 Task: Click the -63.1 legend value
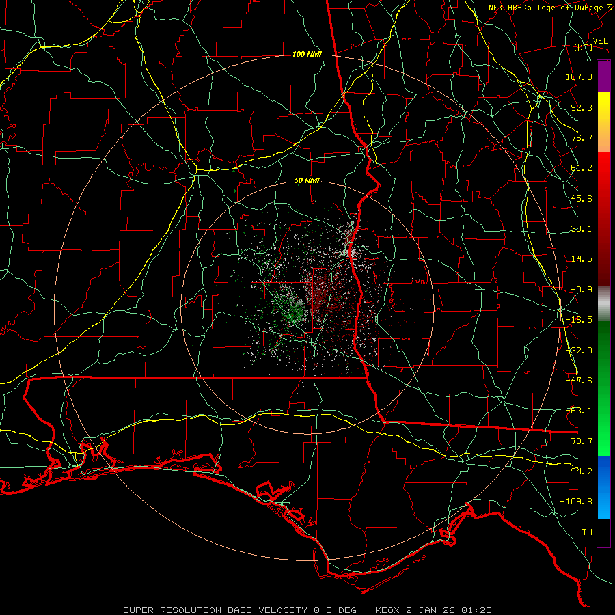[579, 411]
